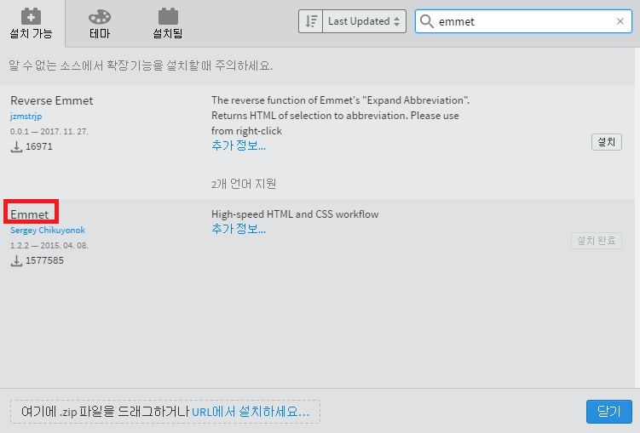Click 설치 button for Reverse Emmet

607,142
